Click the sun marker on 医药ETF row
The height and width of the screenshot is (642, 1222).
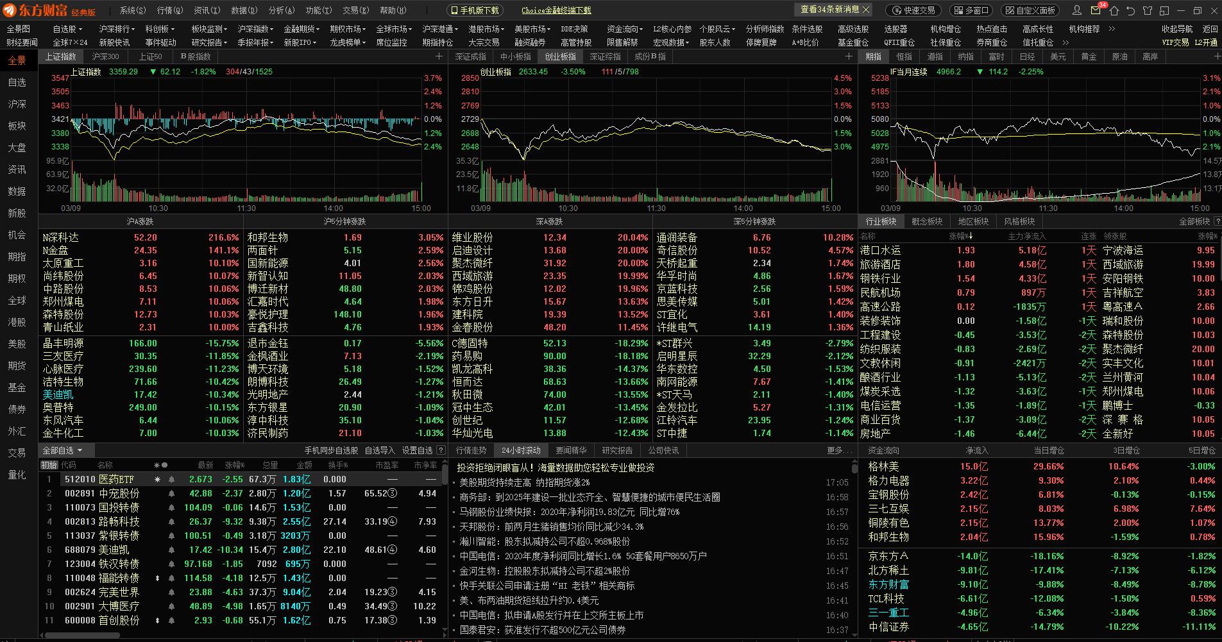157,479
